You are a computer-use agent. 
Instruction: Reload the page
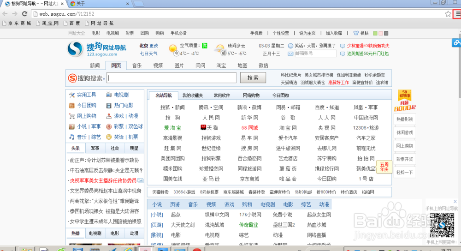25,14
